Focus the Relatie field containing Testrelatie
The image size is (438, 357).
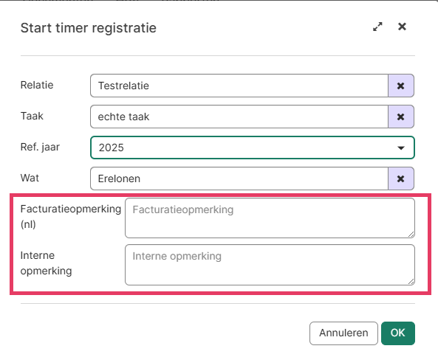click(239, 86)
